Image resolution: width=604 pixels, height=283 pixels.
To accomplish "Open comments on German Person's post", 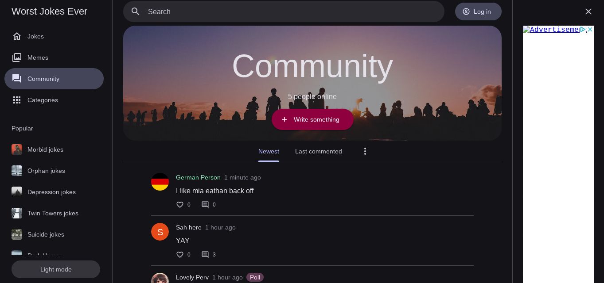I will coord(205,205).
